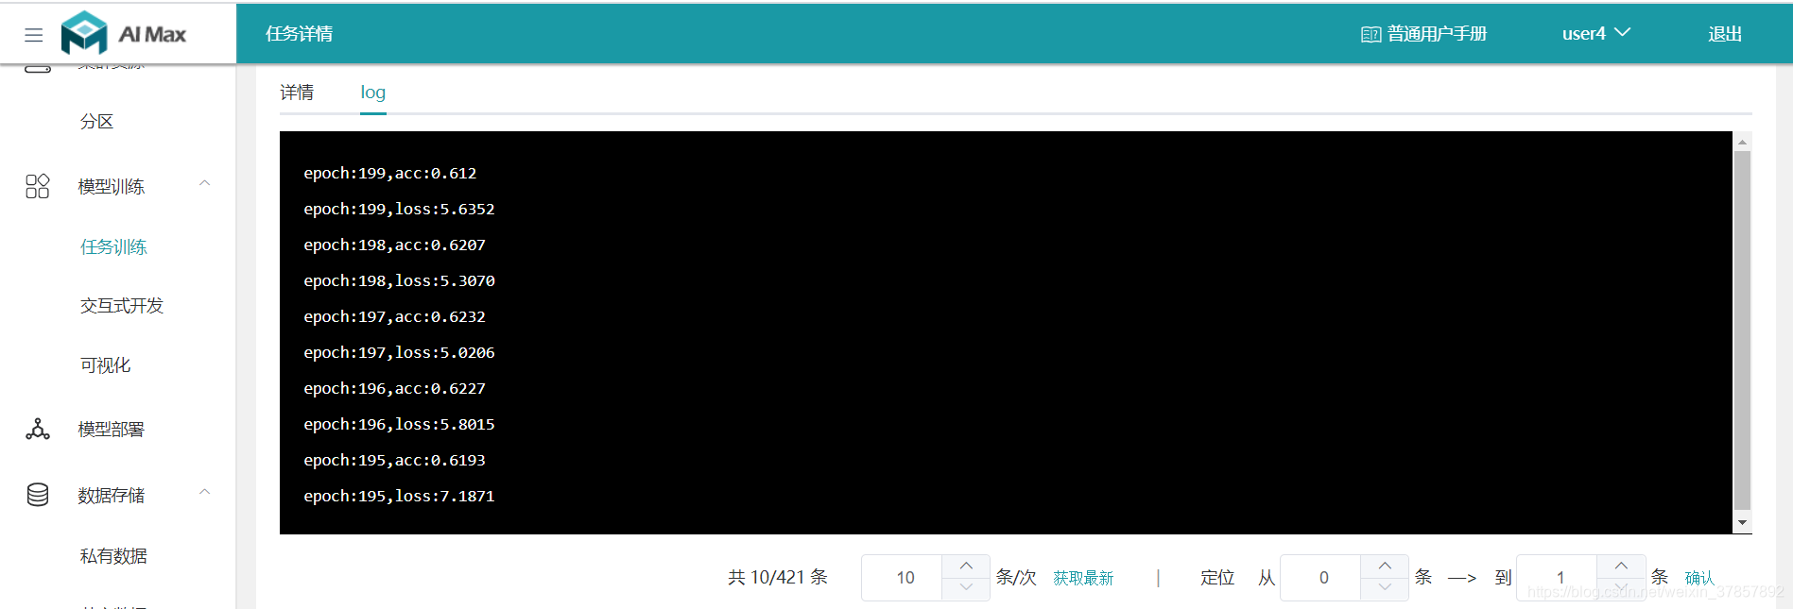The width and height of the screenshot is (1793, 609).
Task: Open the 模型训练 grid icon
Action: (x=38, y=186)
